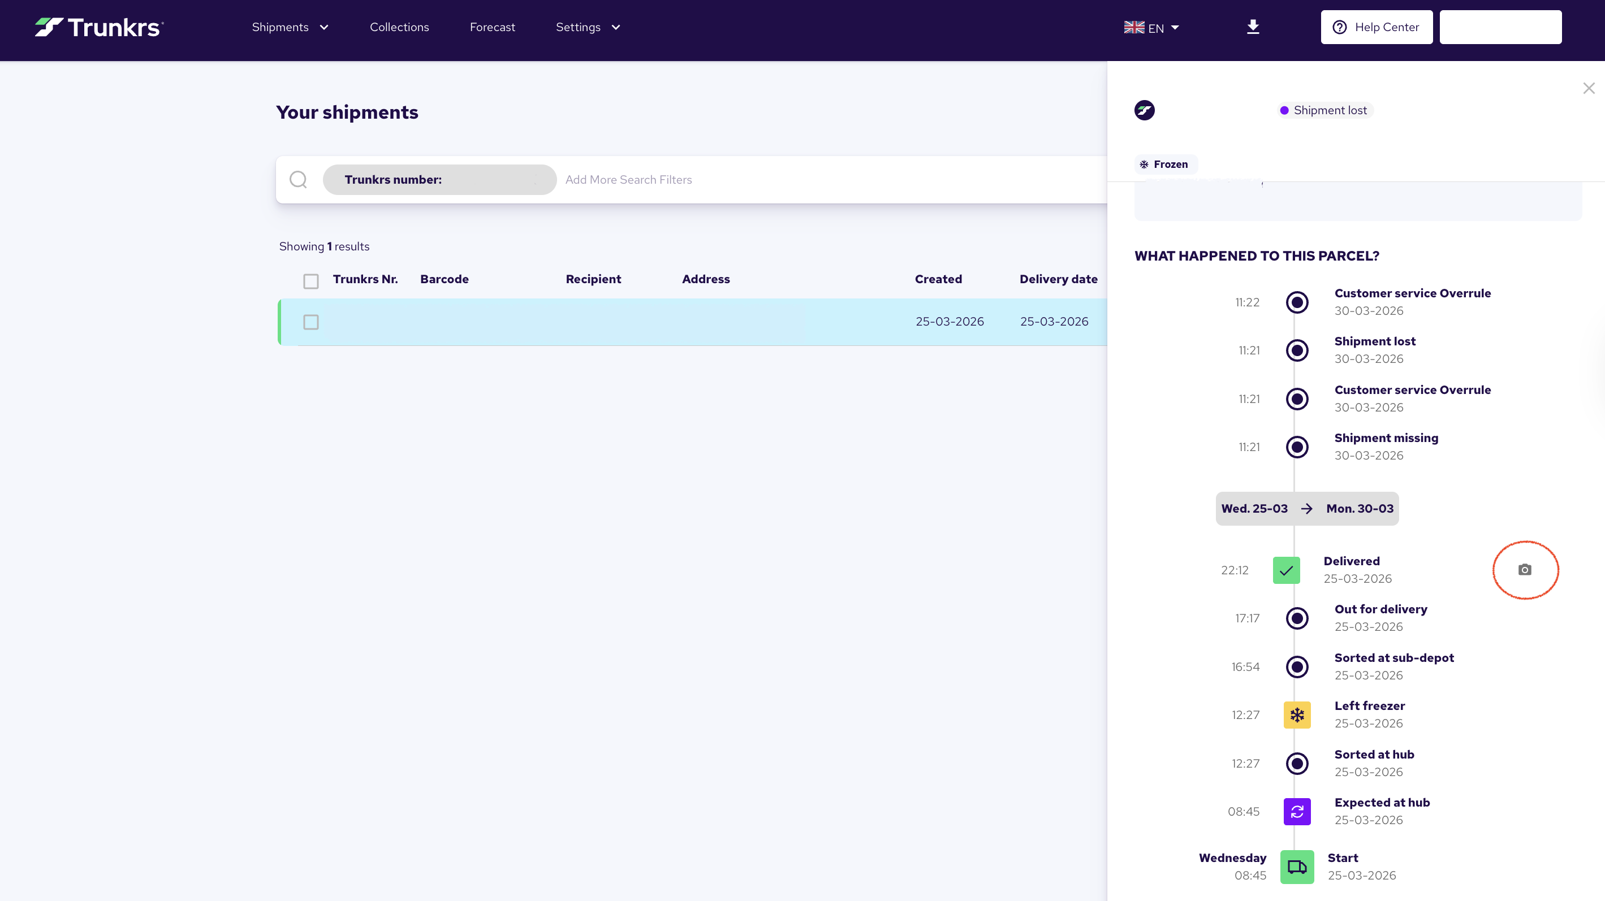Click the 11:22 Customer service Overrule marker

(1297, 302)
